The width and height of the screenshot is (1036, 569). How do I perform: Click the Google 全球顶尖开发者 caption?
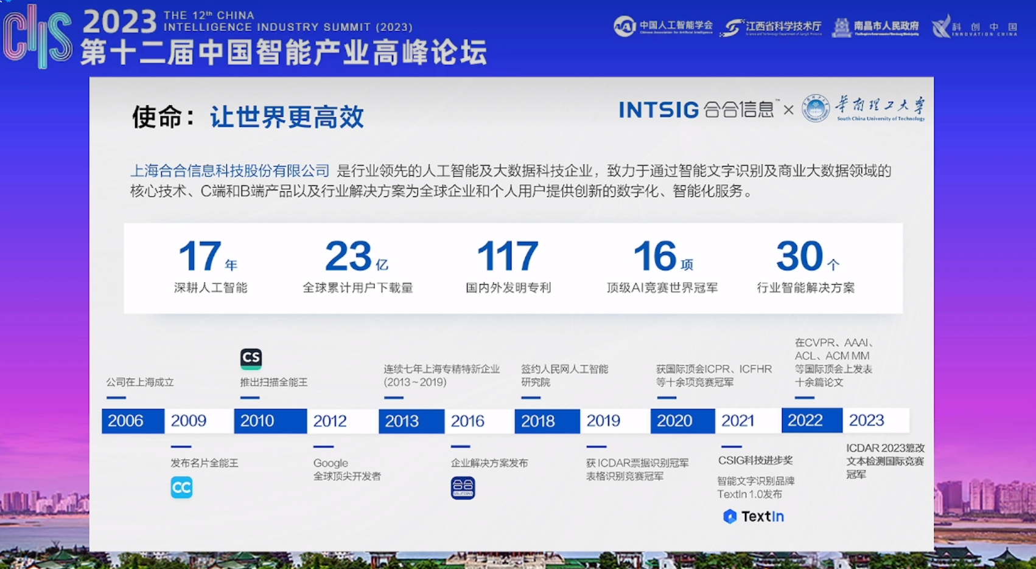click(347, 470)
